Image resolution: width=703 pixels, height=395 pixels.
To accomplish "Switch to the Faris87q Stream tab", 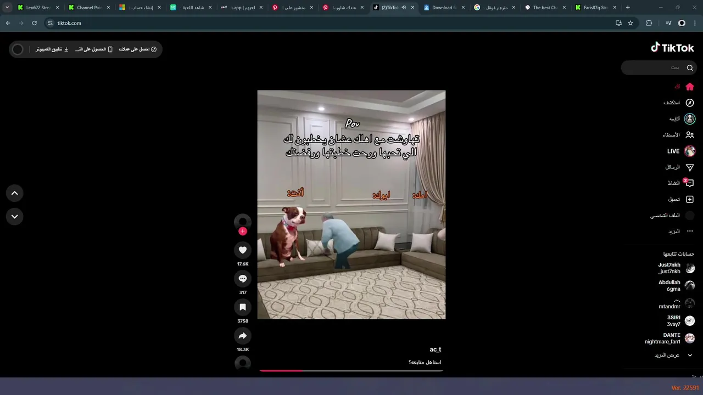I will (596, 8).
